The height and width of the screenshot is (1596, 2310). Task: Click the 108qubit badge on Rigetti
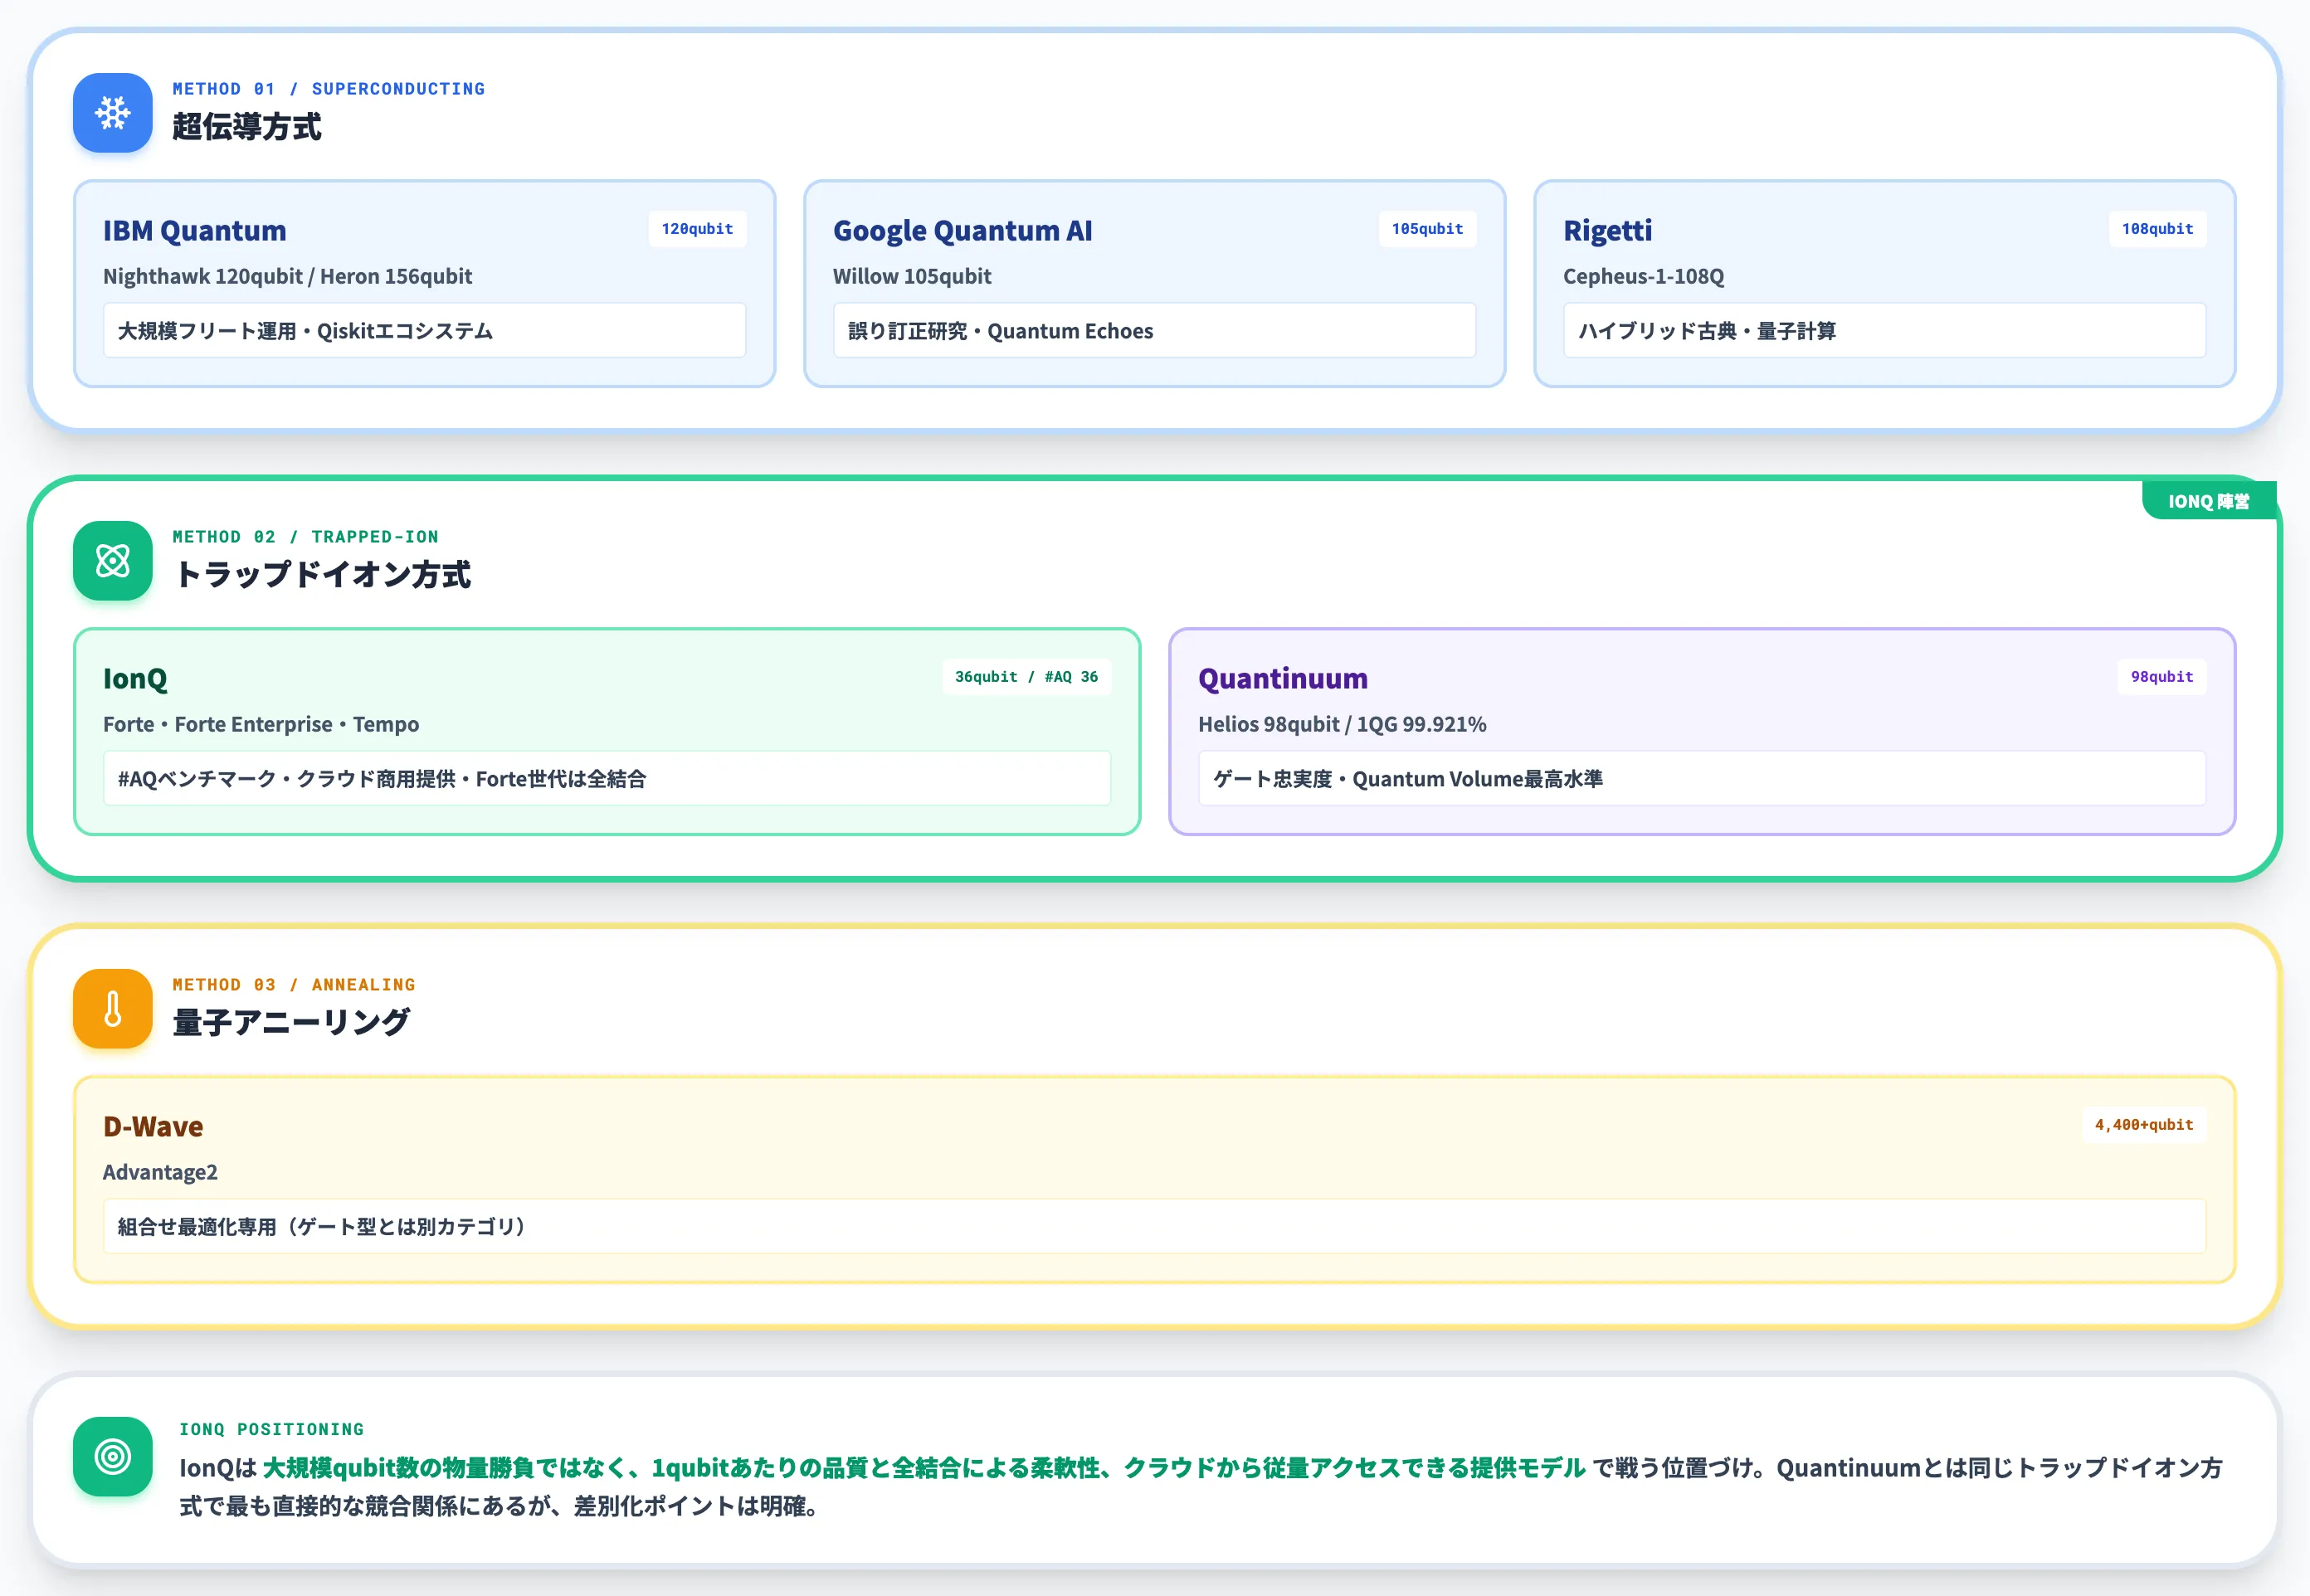[2157, 229]
